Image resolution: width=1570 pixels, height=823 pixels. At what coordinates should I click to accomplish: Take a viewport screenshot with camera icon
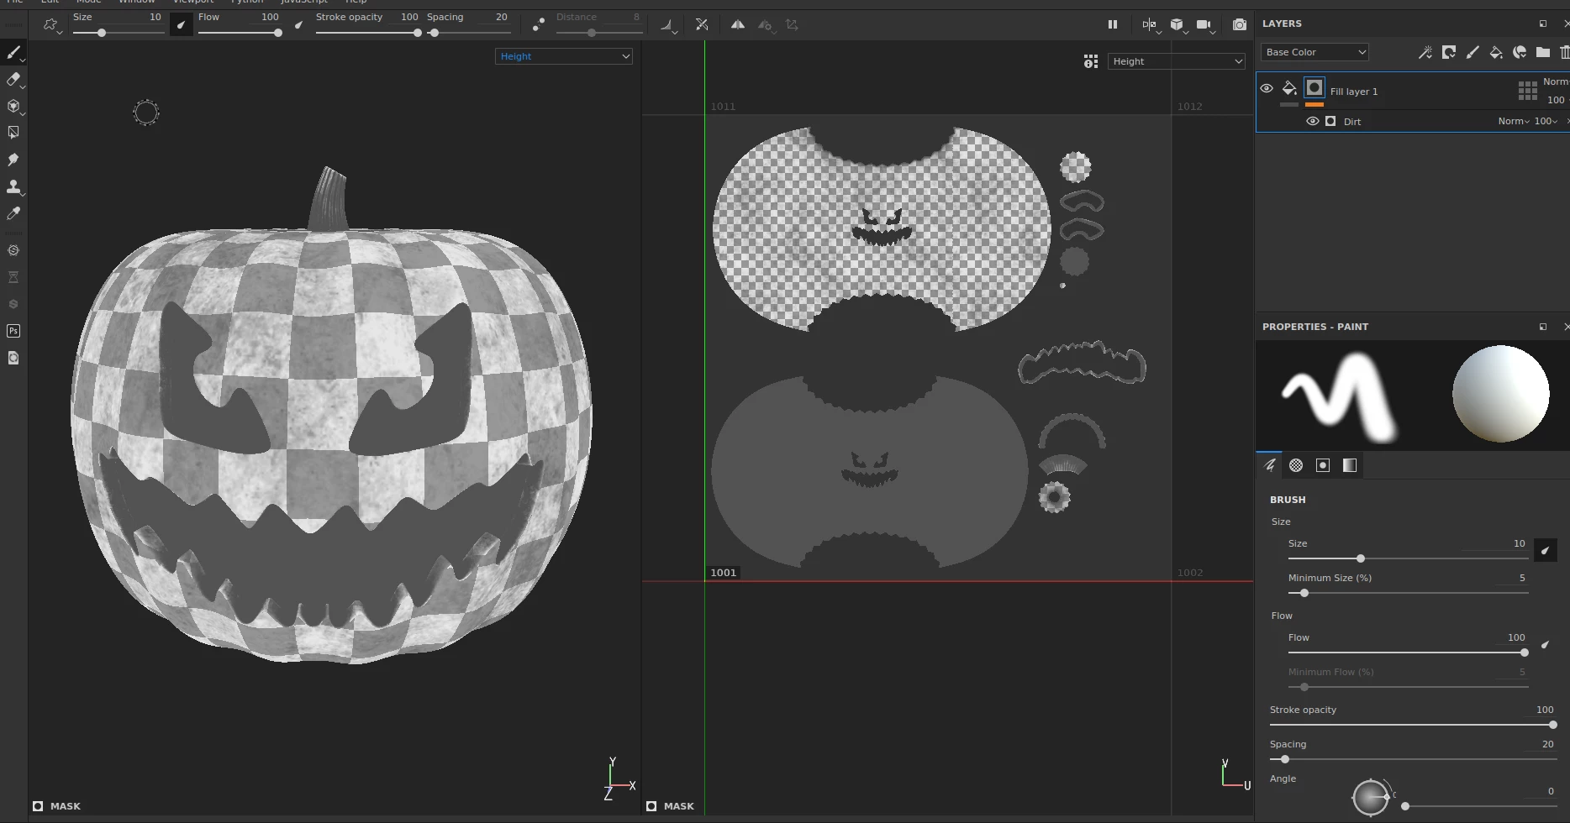point(1240,25)
